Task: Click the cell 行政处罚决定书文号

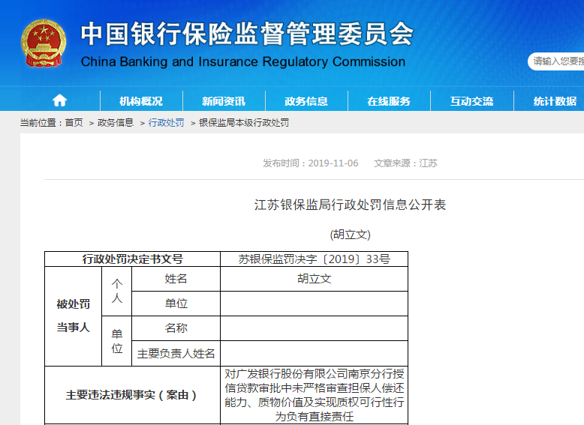Action: point(133,259)
